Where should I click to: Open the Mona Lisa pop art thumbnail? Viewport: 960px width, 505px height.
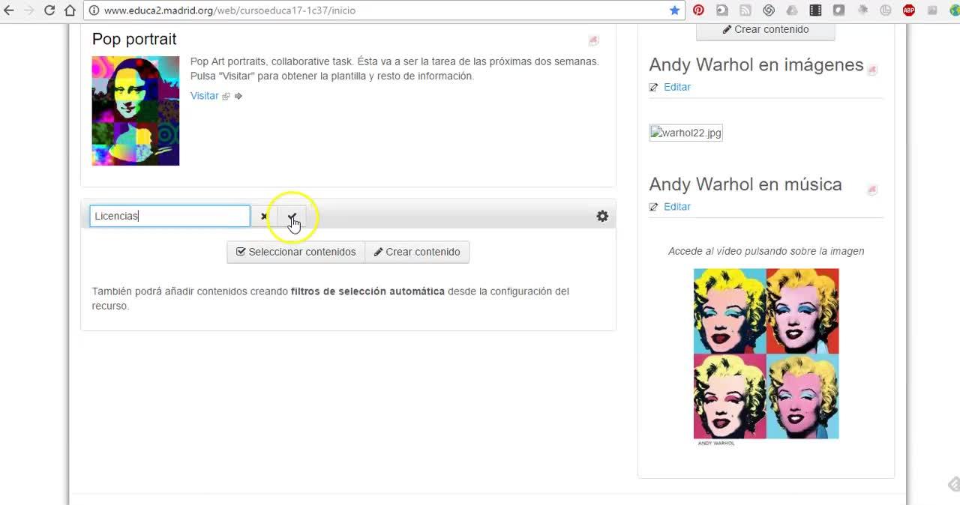click(x=136, y=111)
